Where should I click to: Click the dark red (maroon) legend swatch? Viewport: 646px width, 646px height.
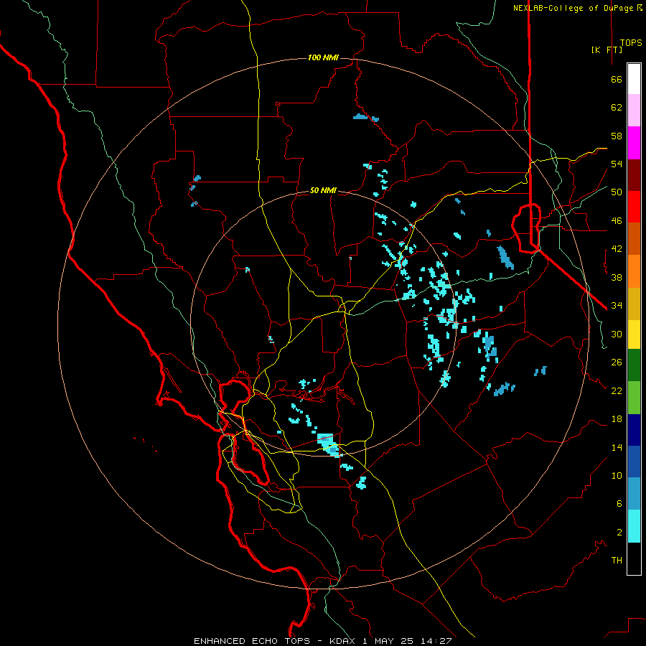(x=634, y=175)
